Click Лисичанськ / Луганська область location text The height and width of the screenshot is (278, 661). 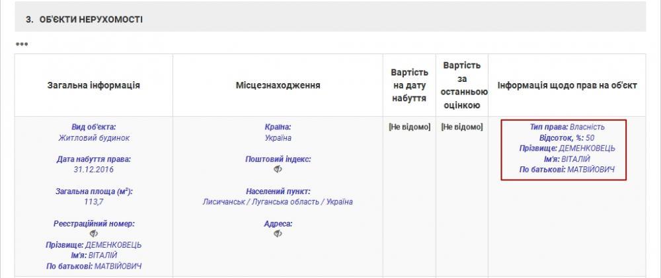click(x=278, y=202)
